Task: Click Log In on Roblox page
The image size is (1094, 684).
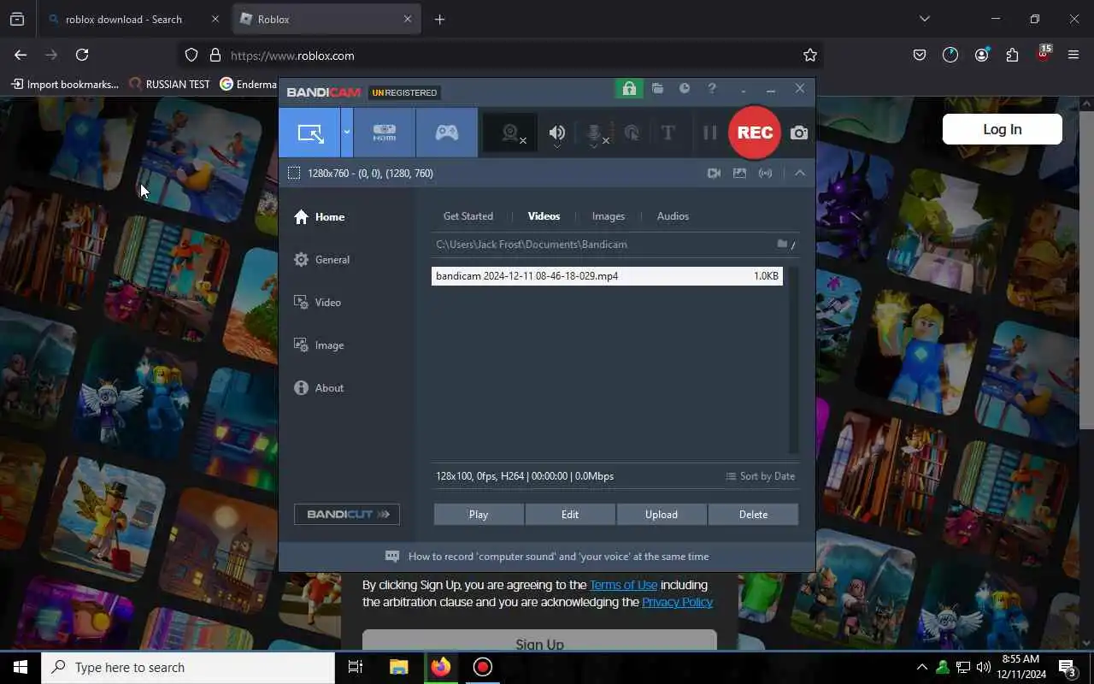Action: [x=1003, y=129]
